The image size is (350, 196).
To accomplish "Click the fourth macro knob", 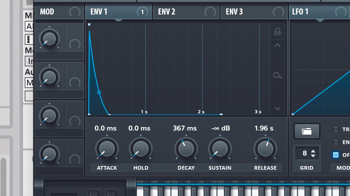I will tap(49, 154).
